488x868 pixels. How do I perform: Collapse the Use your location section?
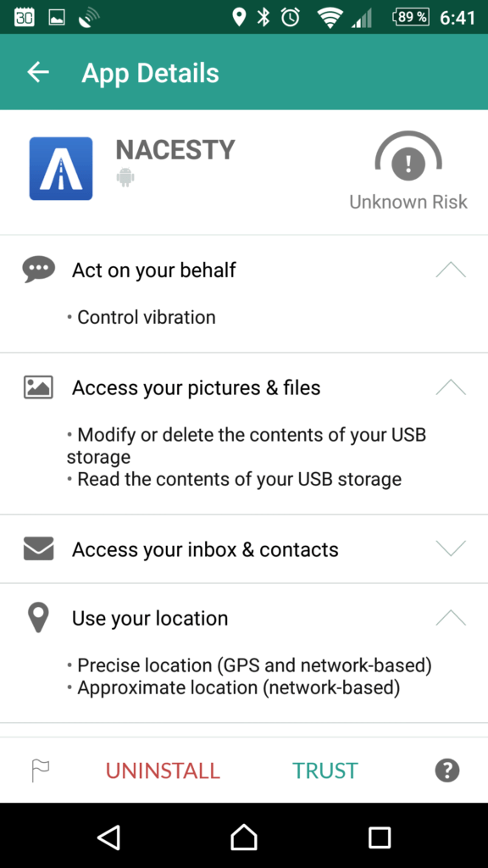point(451,617)
